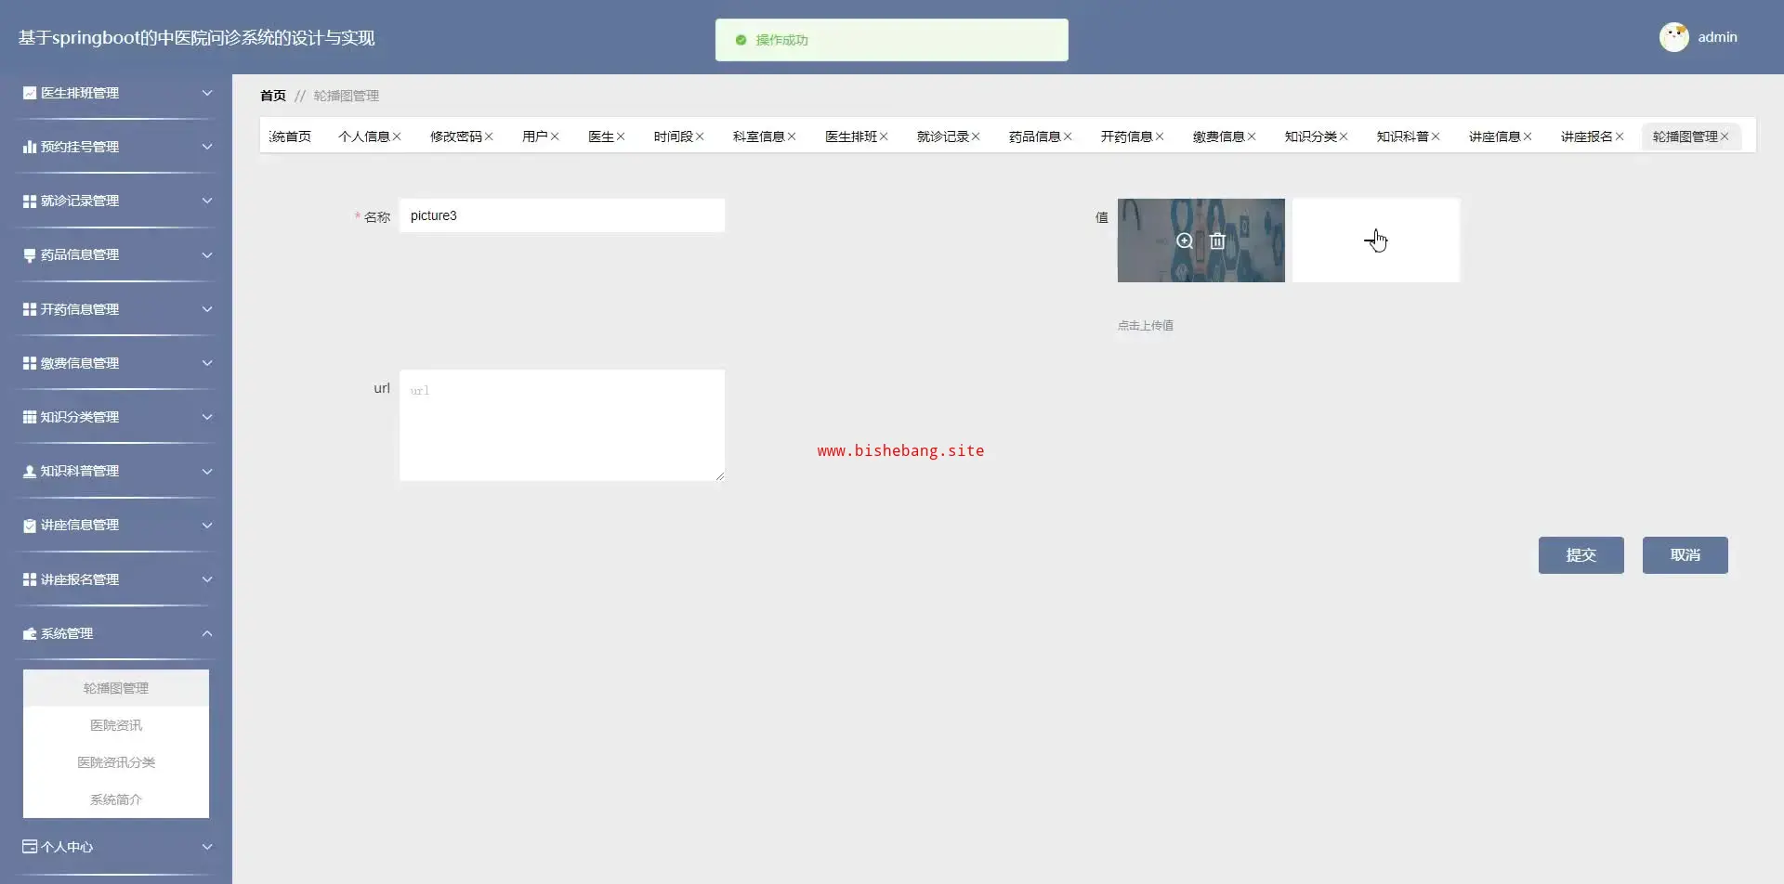Click the empty image upload box

point(1376,240)
